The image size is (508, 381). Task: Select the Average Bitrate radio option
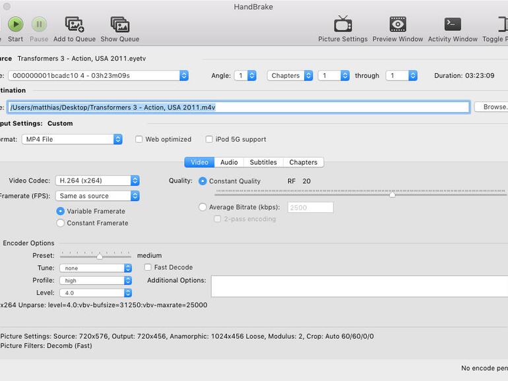click(x=203, y=207)
